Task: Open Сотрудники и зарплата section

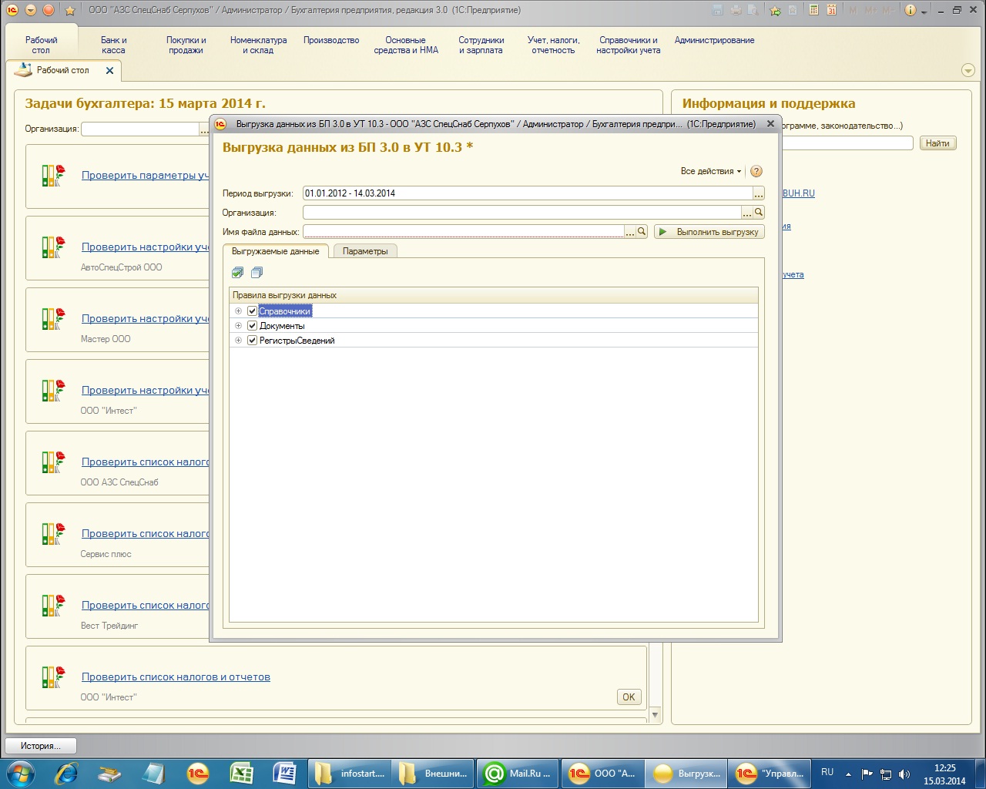Action: click(x=481, y=45)
